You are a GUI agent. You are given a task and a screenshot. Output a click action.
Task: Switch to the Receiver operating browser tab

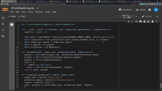click(74, 1)
